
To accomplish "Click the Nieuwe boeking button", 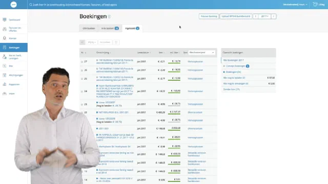I will pos(209,16).
